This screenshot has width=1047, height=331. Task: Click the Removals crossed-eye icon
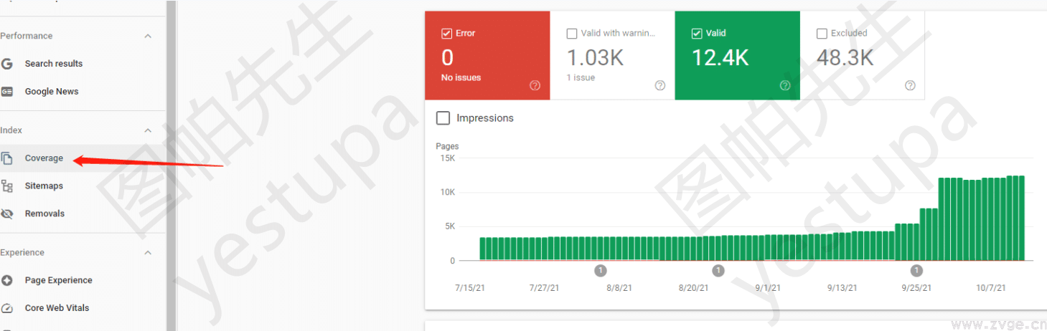7,214
